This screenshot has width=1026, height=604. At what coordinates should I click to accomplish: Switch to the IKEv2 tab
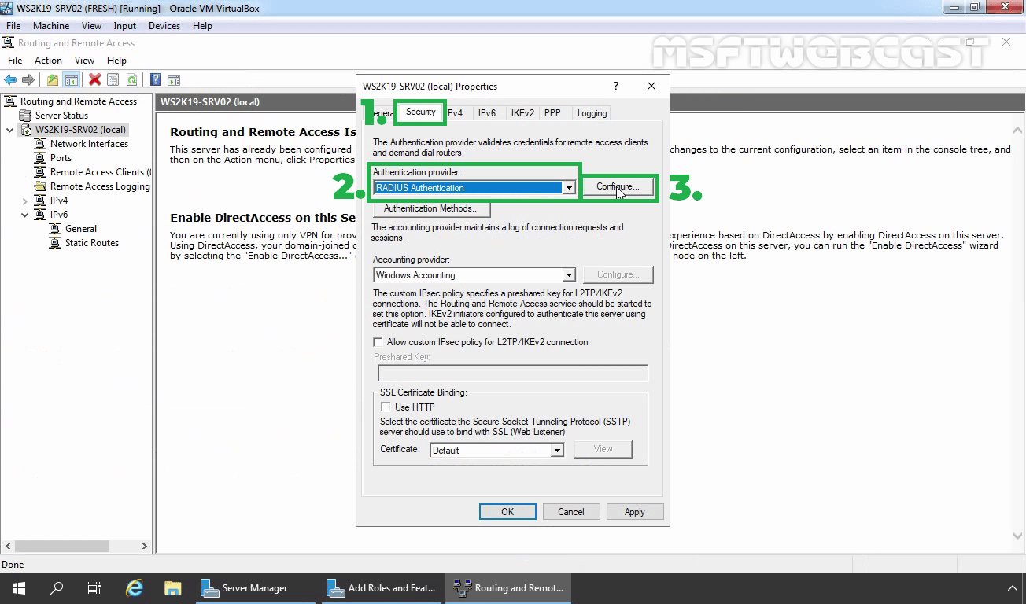tap(522, 112)
